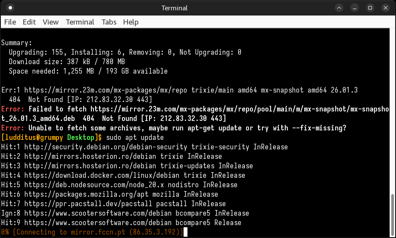Image resolution: width=396 pixels, height=238 pixels.
Task: Open the Help menu
Action: click(131, 22)
